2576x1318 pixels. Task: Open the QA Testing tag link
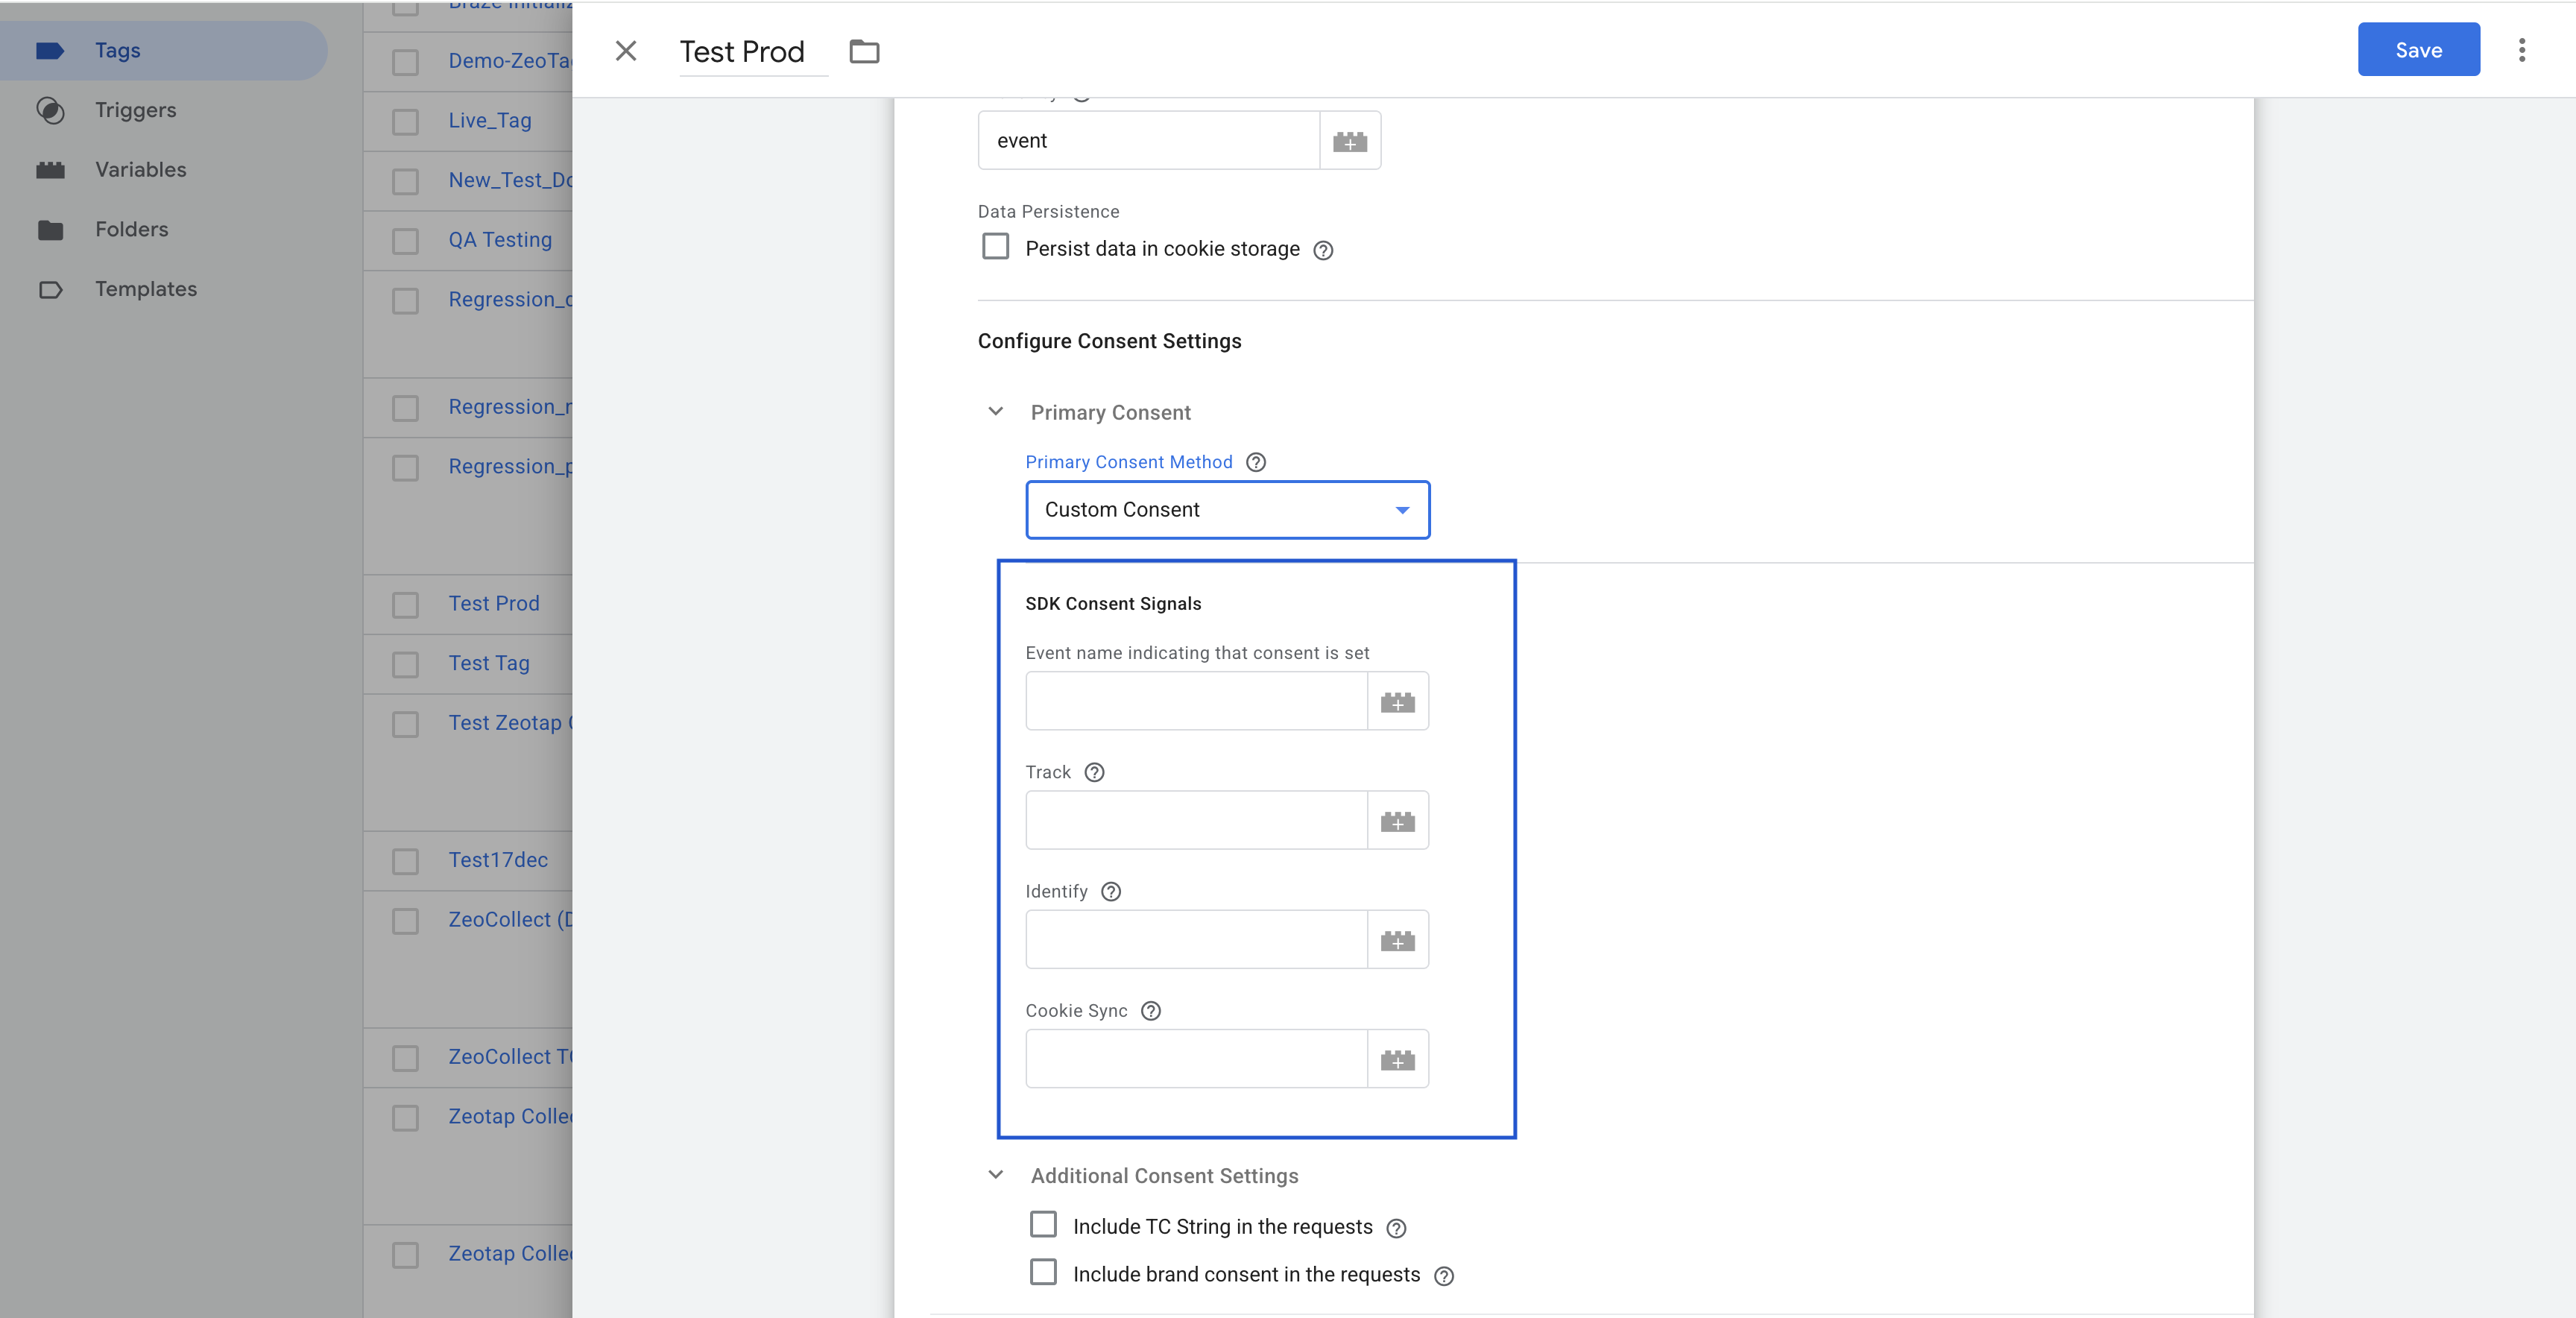[500, 240]
